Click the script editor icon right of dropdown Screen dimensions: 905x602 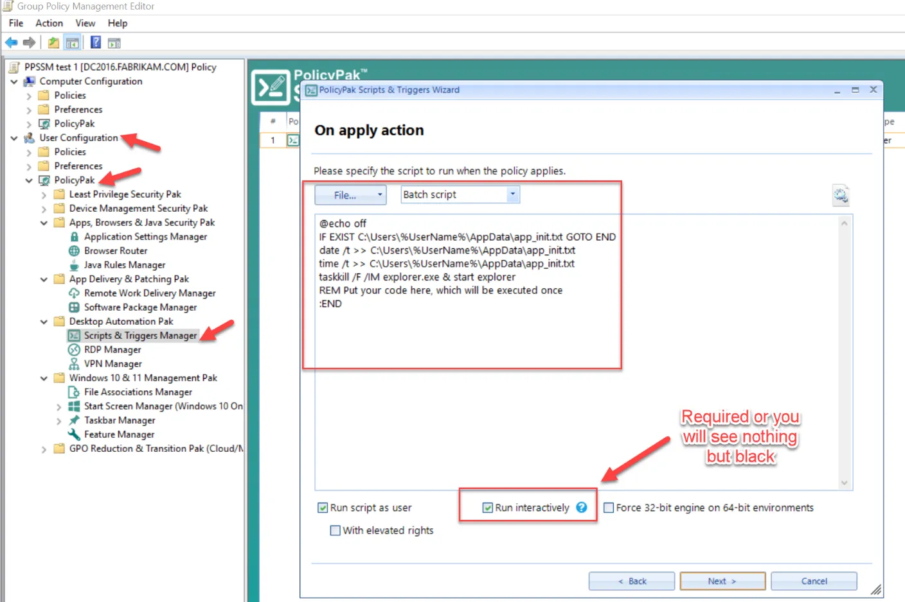(x=840, y=195)
